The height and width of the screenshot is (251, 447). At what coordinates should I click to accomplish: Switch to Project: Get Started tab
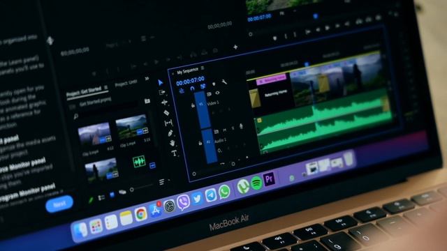[84, 91]
